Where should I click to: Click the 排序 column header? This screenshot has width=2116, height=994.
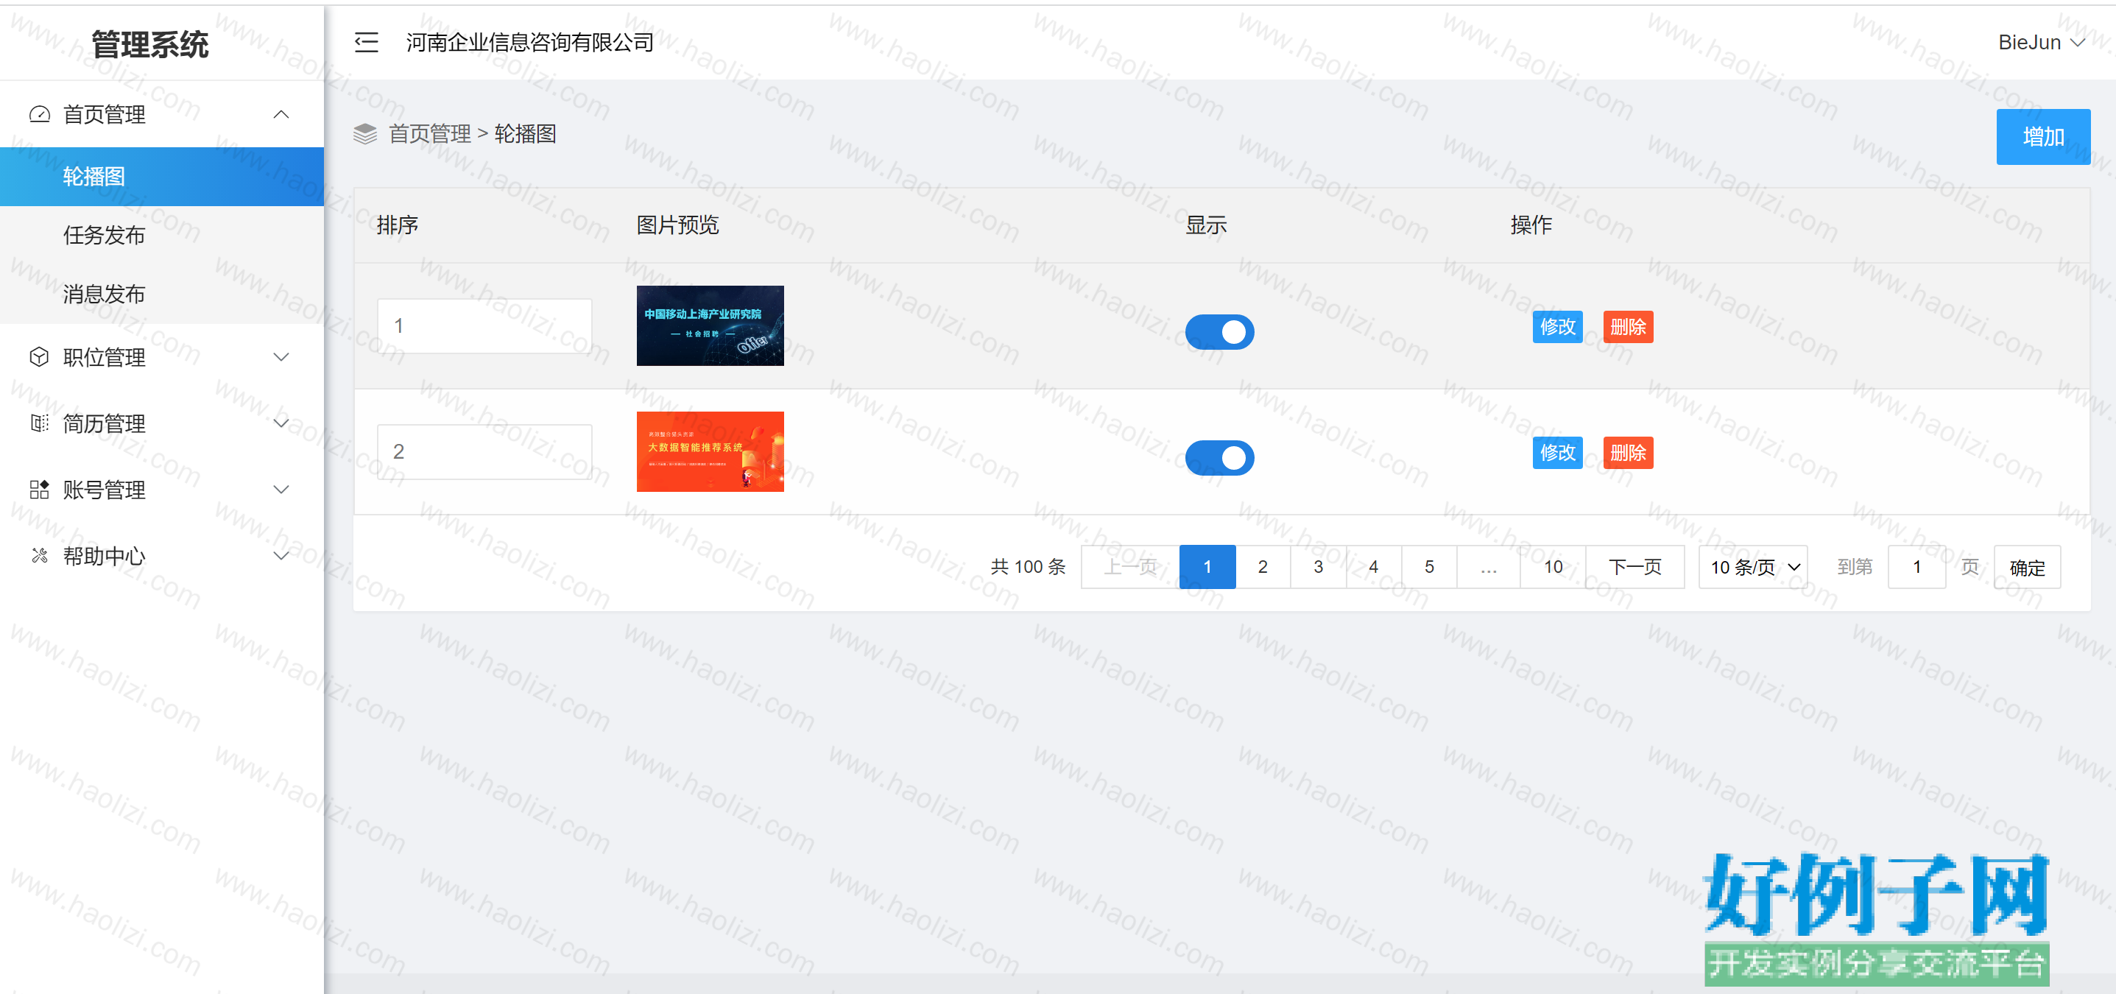(398, 225)
